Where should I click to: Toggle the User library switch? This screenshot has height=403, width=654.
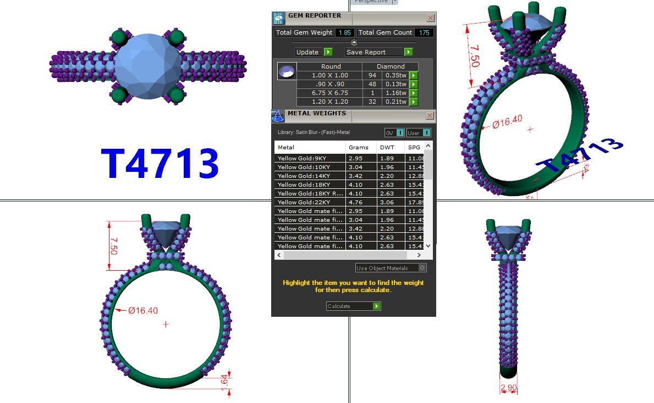coord(426,133)
